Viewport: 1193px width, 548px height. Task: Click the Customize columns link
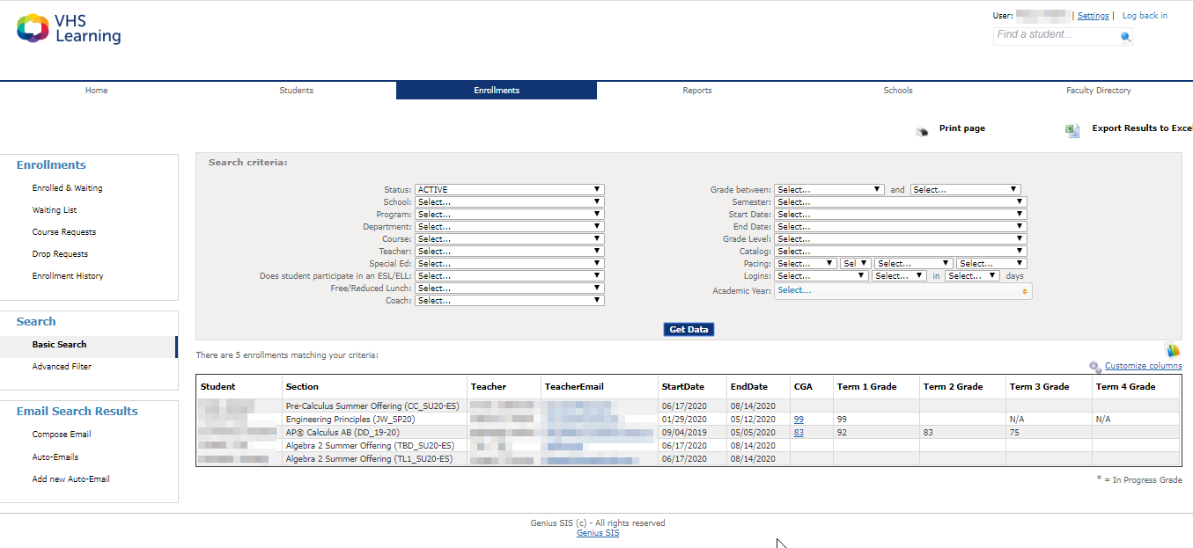point(1143,366)
